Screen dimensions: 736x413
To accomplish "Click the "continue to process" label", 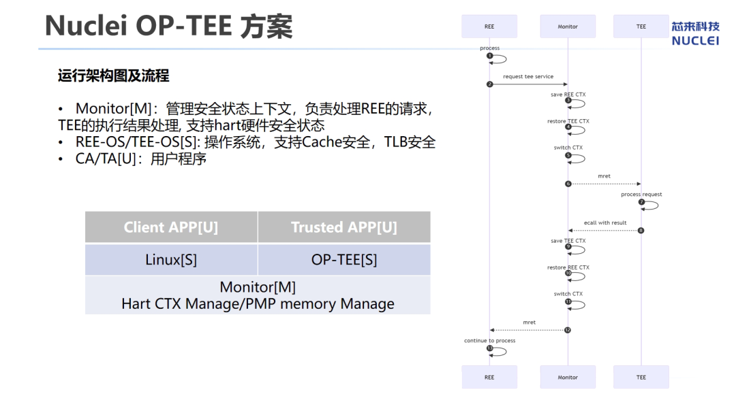I will [489, 340].
